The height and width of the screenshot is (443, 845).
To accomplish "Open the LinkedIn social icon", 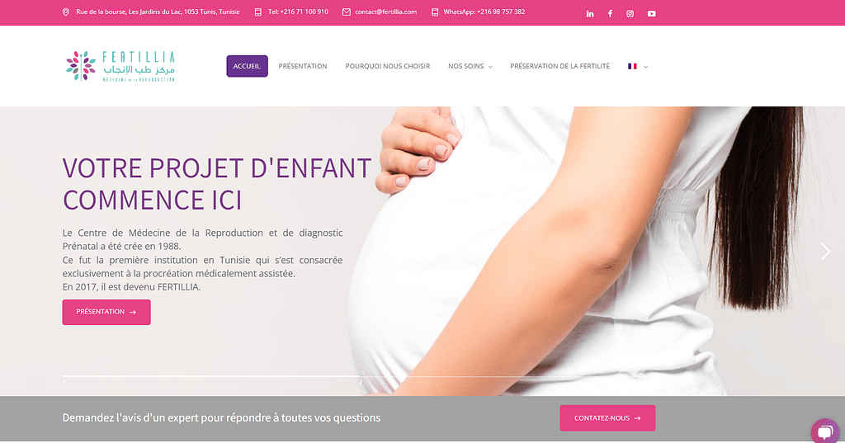I will 590,13.
